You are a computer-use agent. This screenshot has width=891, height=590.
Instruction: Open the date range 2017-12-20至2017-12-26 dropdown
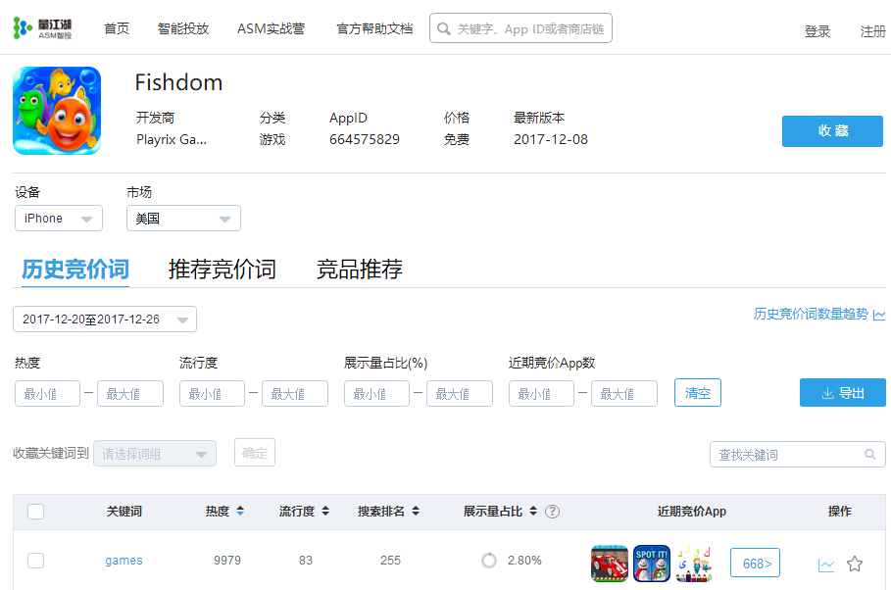(x=105, y=319)
